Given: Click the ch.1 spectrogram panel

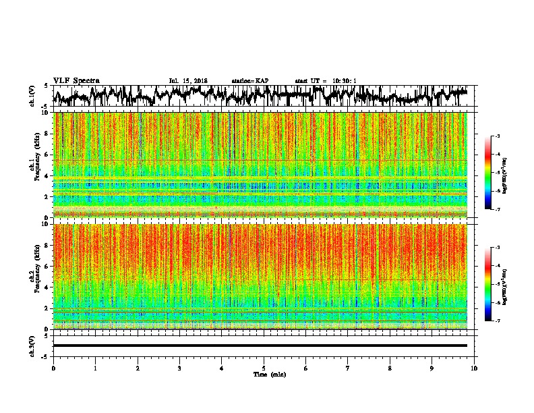Looking at the screenshot, I should 260,165.
